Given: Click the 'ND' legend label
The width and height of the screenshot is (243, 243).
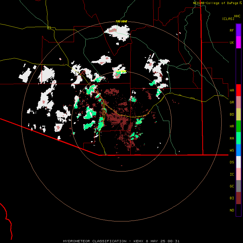Looking at the screenshot, I should point(232,210).
